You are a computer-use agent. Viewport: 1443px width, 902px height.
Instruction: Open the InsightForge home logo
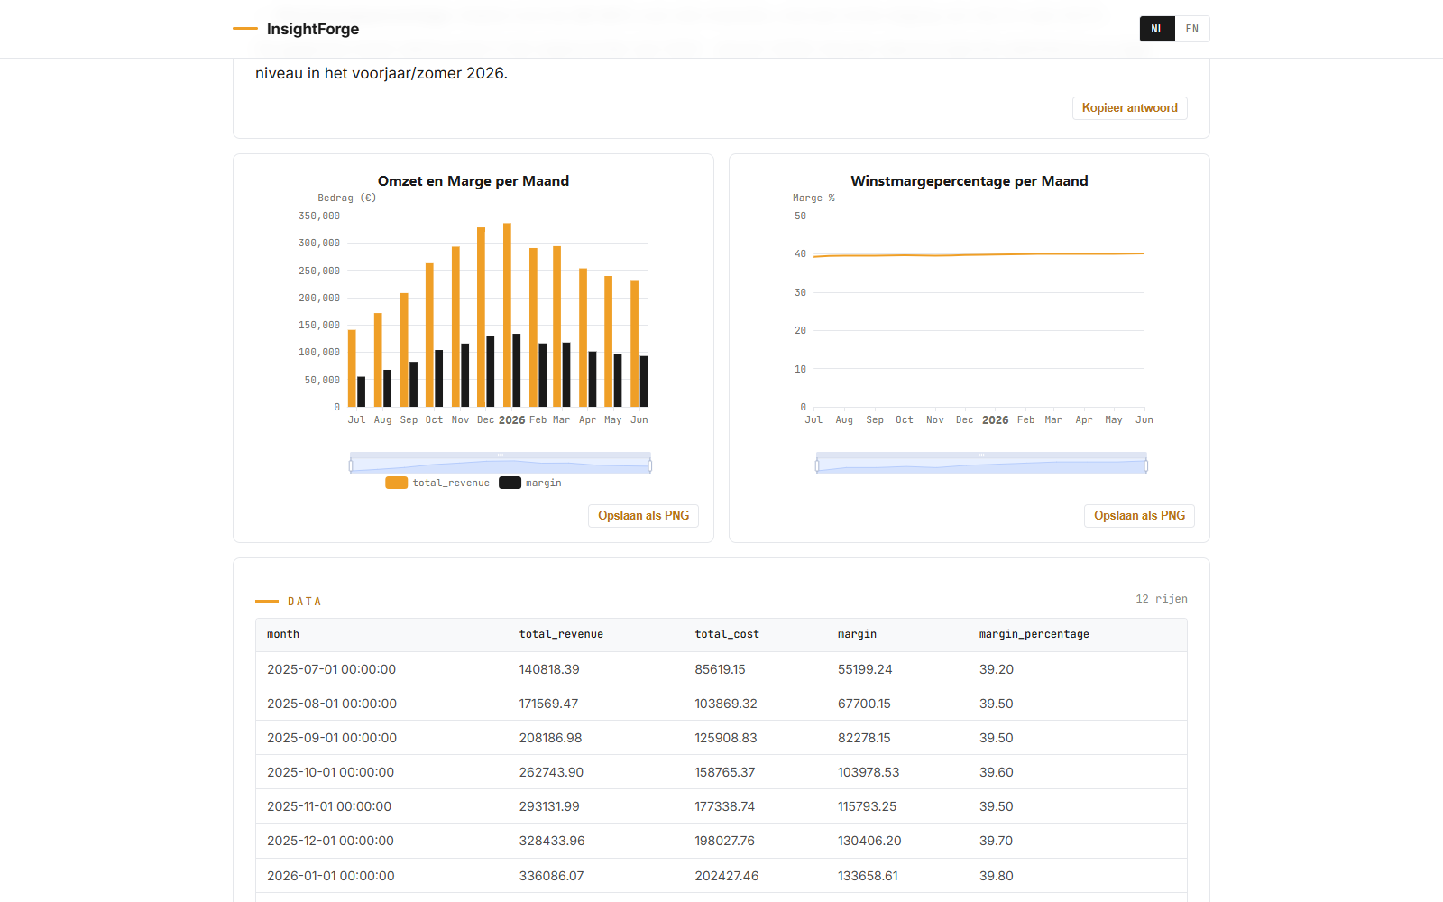(x=296, y=29)
